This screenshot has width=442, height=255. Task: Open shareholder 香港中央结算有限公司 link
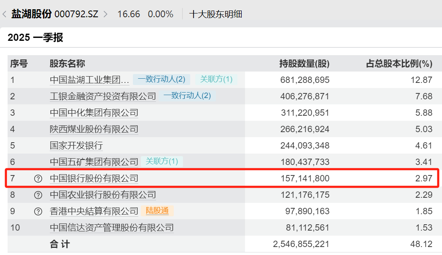(x=94, y=211)
